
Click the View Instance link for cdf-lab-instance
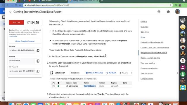coord(90,86)
